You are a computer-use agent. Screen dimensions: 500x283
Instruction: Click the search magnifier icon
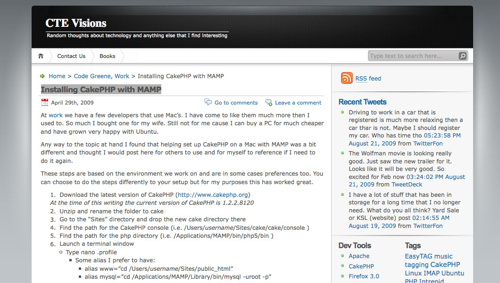coord(463,56)
